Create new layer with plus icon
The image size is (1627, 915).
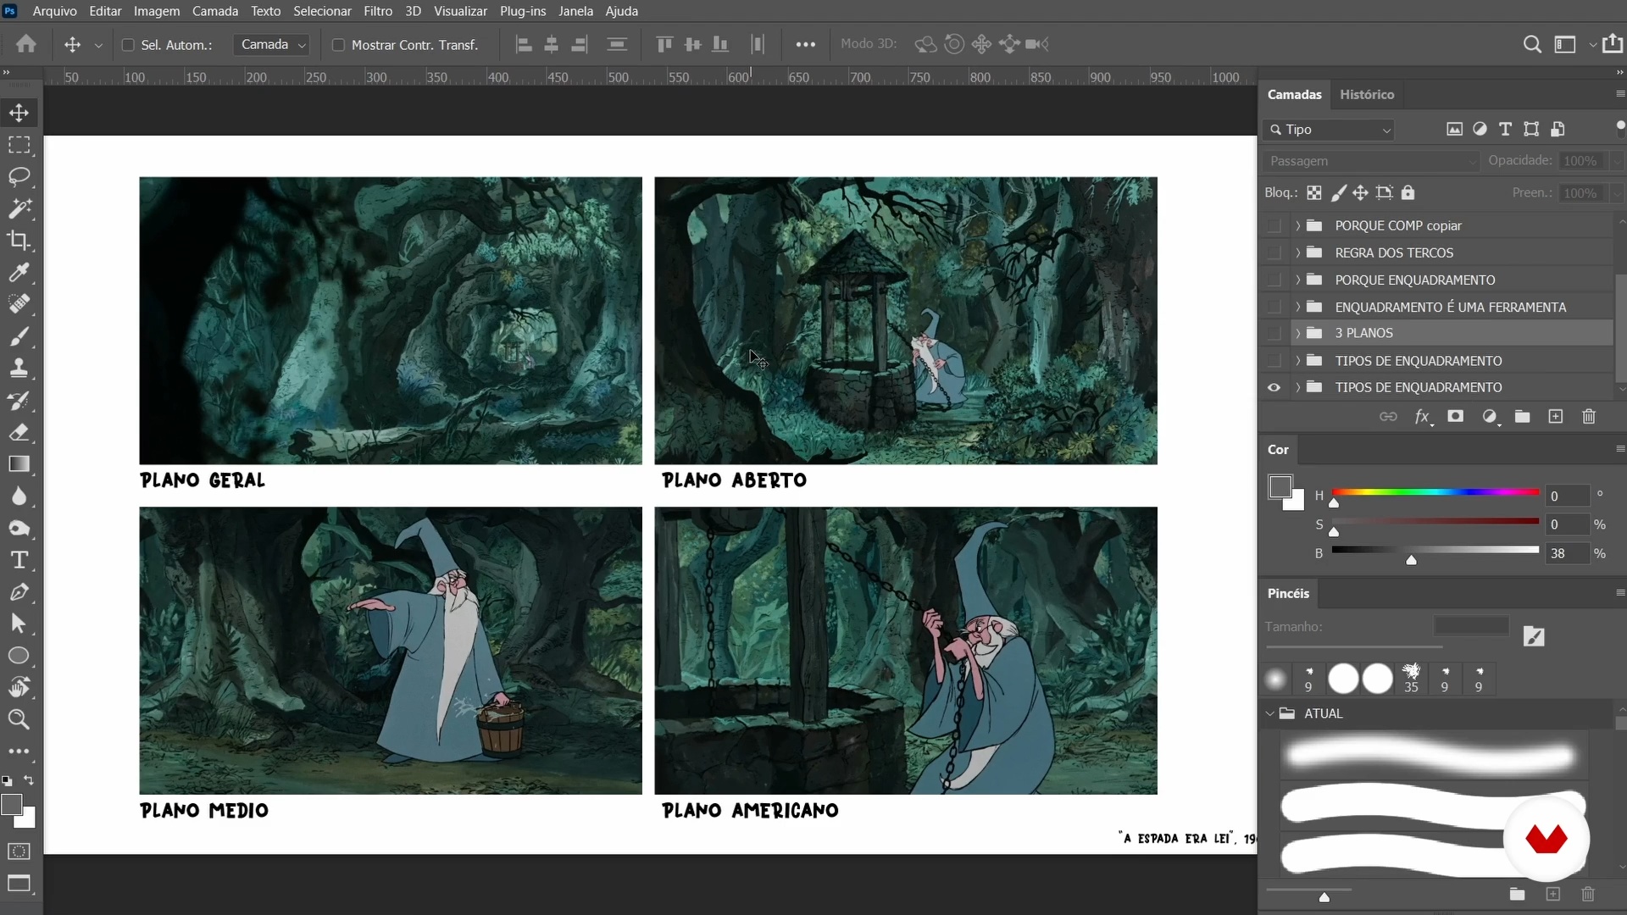(1556, 416)
